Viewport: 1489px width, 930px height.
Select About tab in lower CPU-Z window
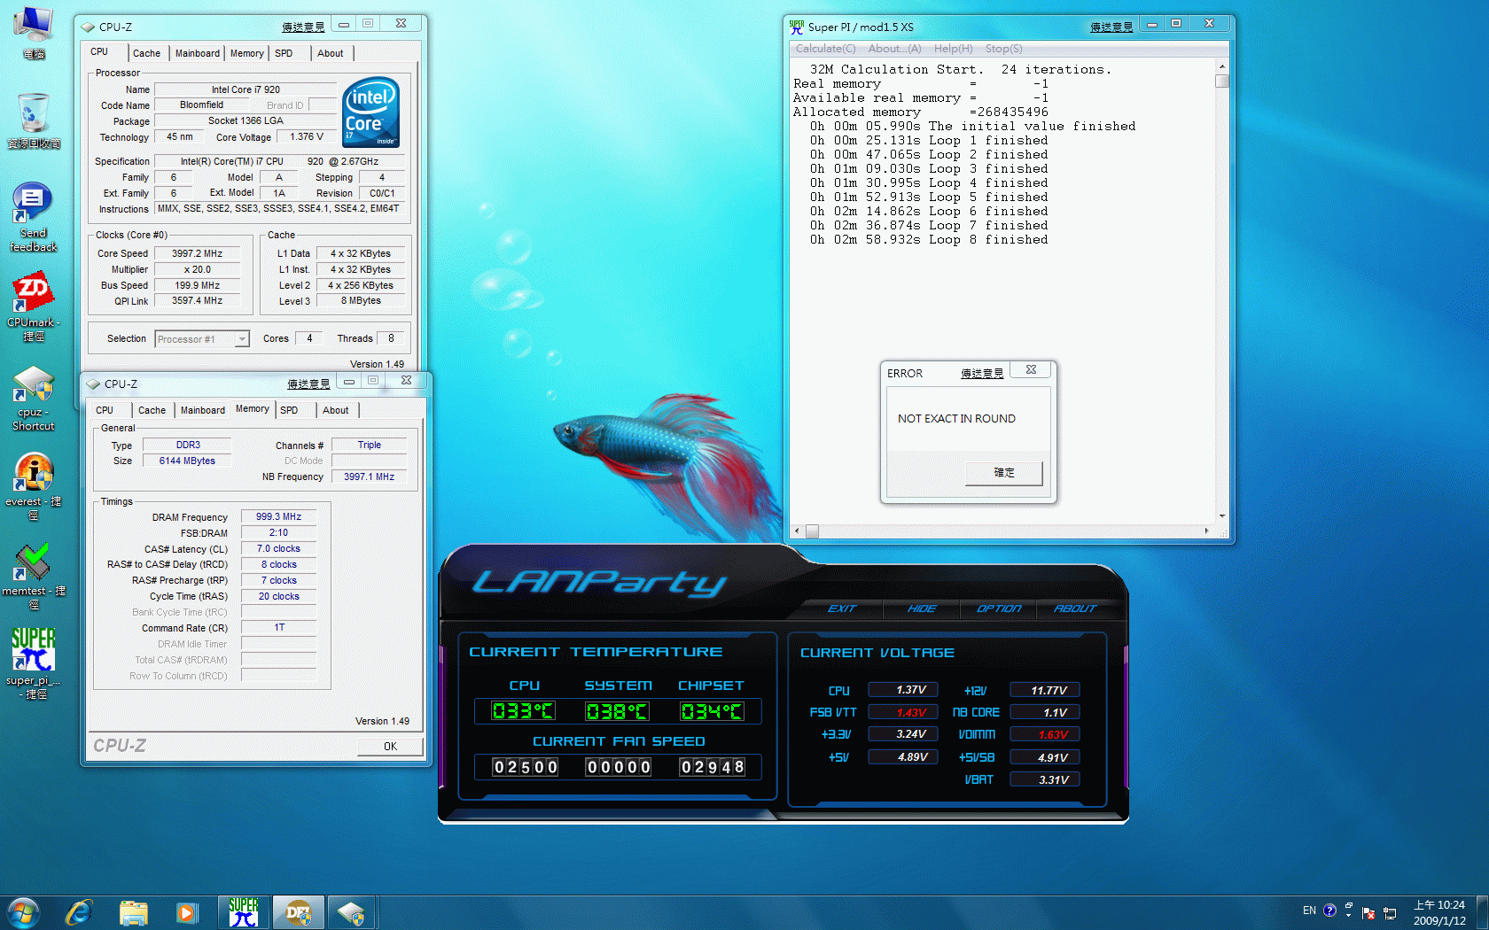click(336, 410)
